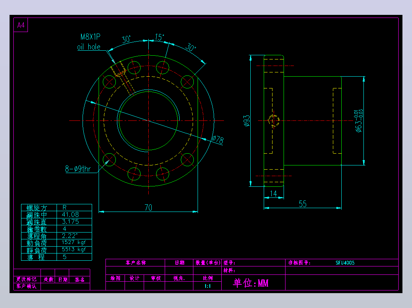Click the ø63 toleranced diameter dimension
This screenshot has width=412, height=308.
[359, 121]
